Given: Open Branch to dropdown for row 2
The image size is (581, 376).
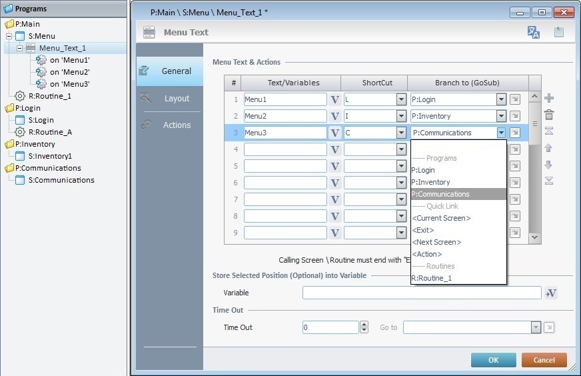Looking at the screenshot, I should point(501,117).
